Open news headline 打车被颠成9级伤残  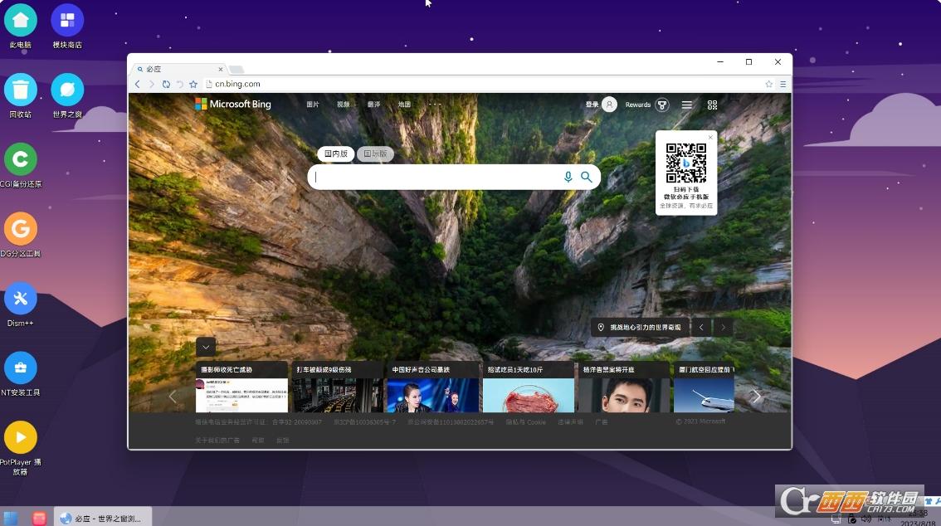click(x=324, y=370)
